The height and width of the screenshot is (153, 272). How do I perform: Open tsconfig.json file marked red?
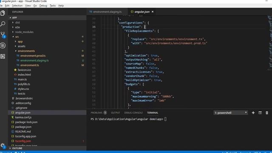tap(23, 141)
